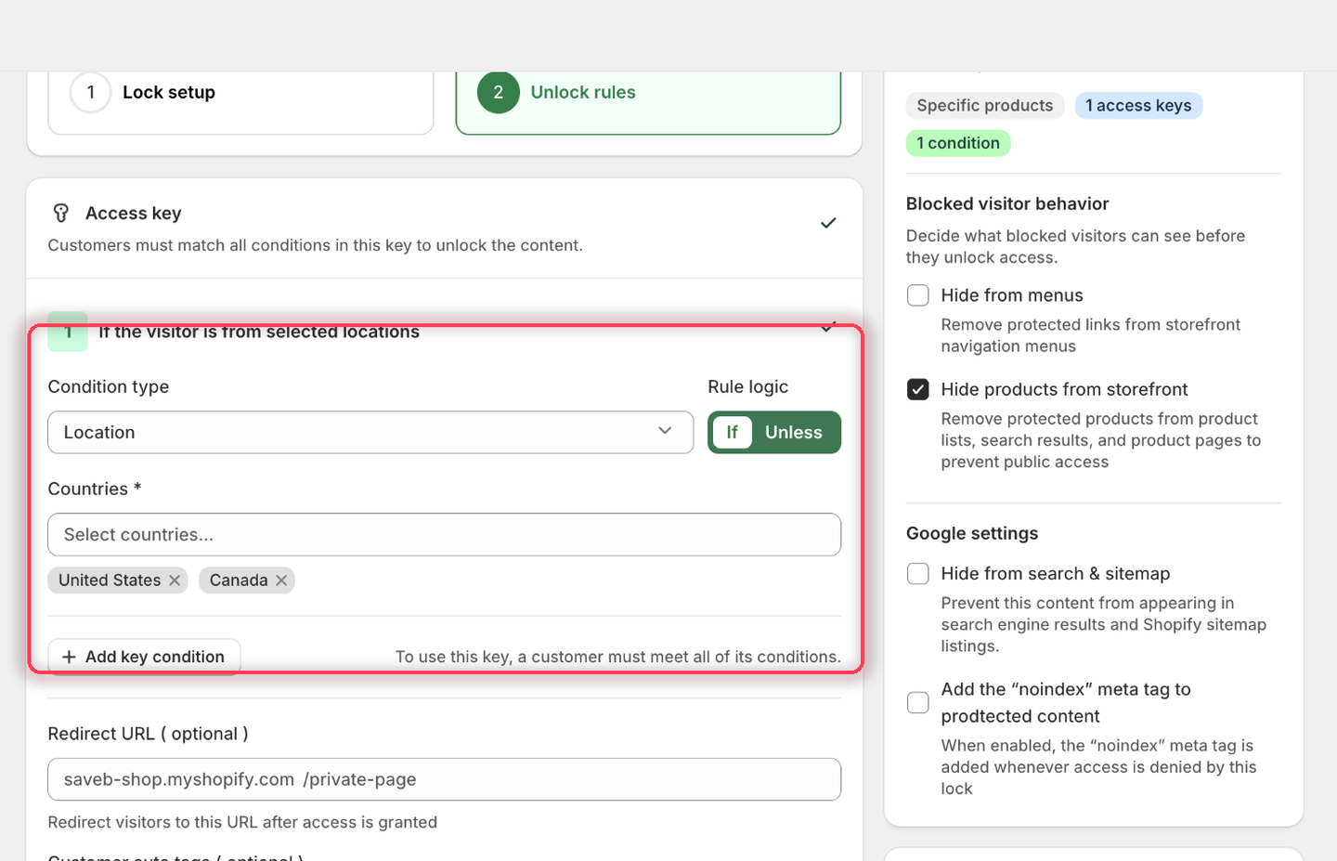
Task: Enable the noindex meta tag checkbox
Action: pyautogui.click(x=918, y=702)
